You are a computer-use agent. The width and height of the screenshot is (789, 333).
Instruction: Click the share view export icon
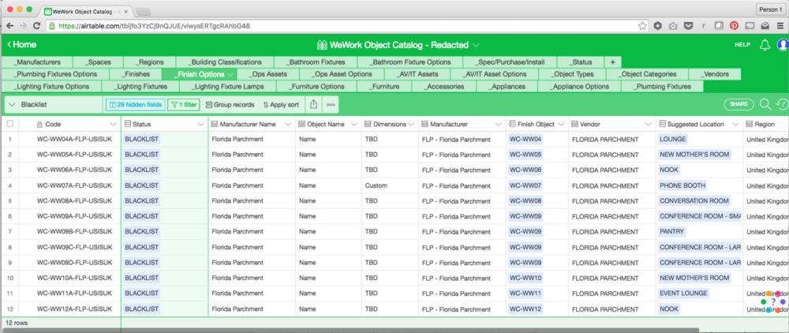313,105
